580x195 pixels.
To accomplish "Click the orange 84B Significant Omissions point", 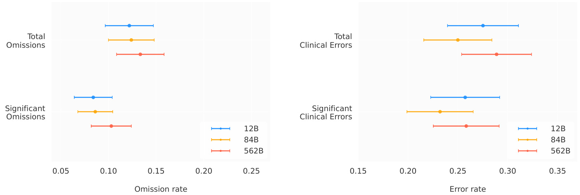I will 95,111.
